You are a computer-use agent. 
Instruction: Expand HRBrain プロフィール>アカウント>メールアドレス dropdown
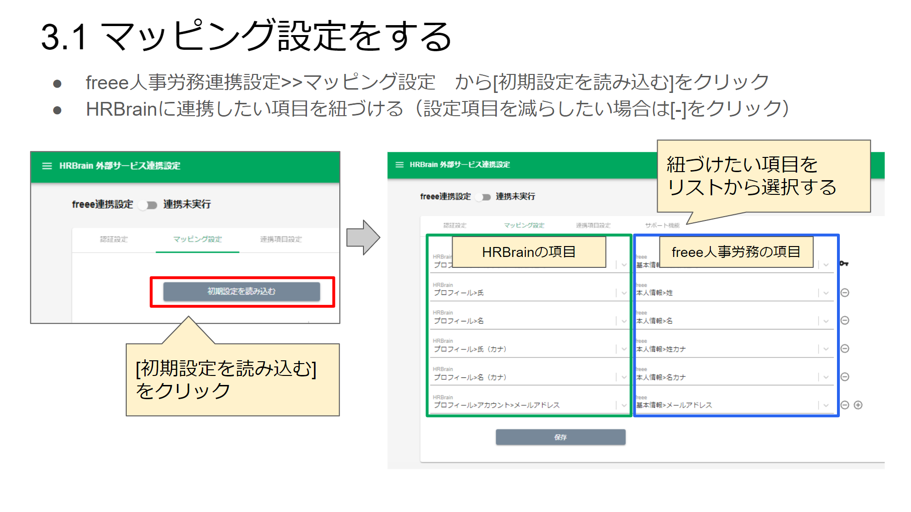pyautogui.click(x=624, y=405)
